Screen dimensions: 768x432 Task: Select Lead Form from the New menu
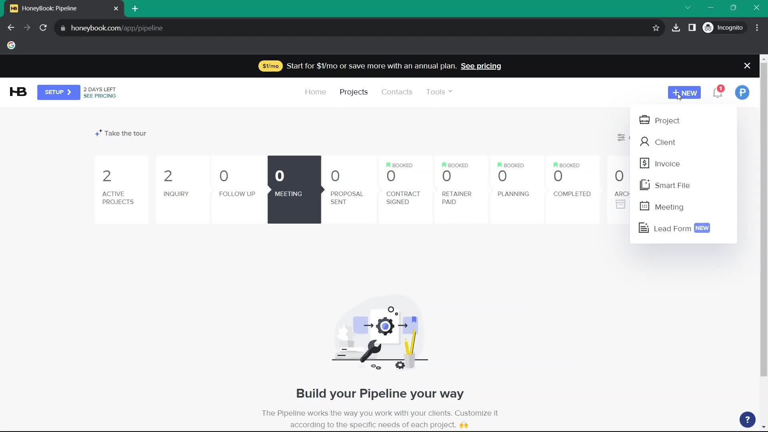click(683, 228)
